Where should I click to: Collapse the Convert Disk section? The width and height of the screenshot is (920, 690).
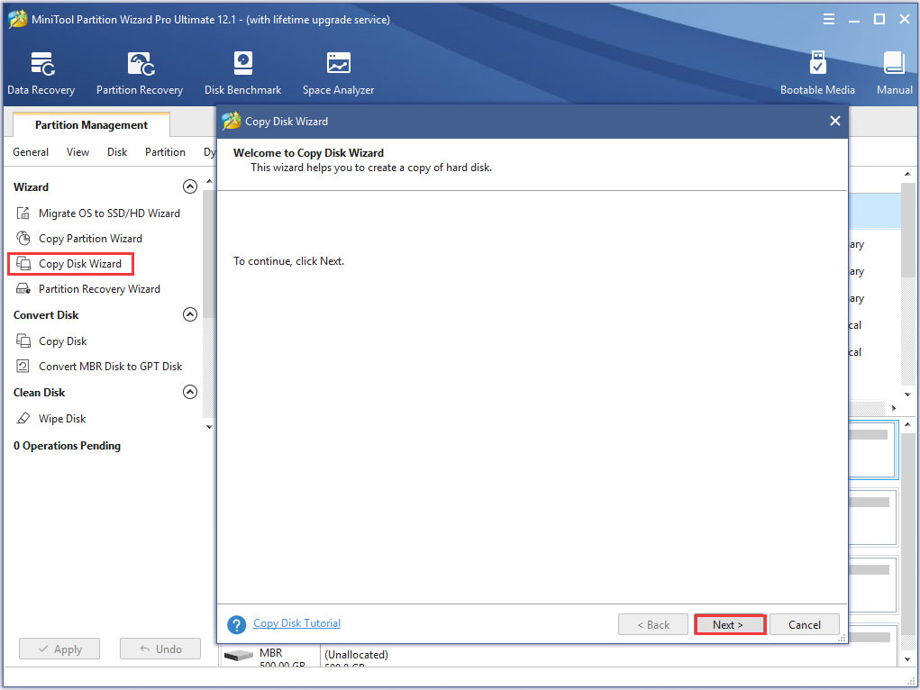coord(189,315)
